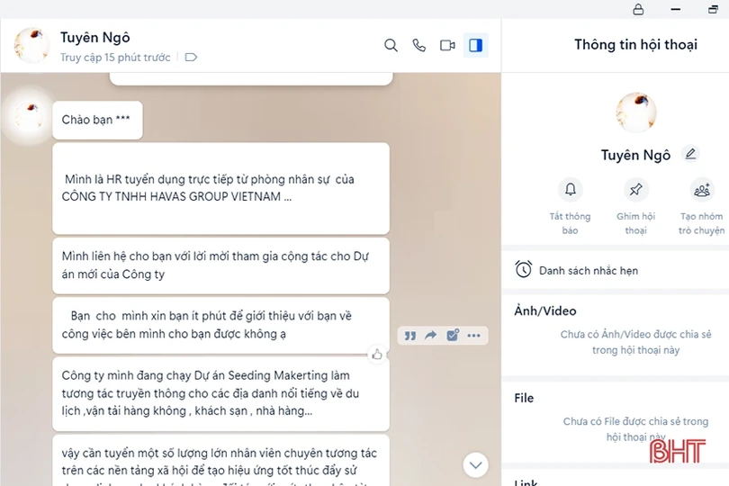Jump to latest message with the down chevron
The image size is (729, 486).
coord(475,464)
